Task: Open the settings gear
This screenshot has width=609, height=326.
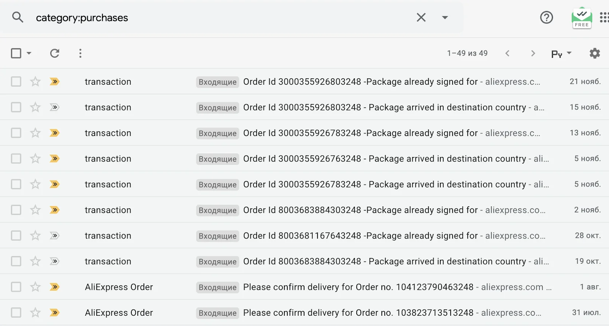Action: coord(595,53)
